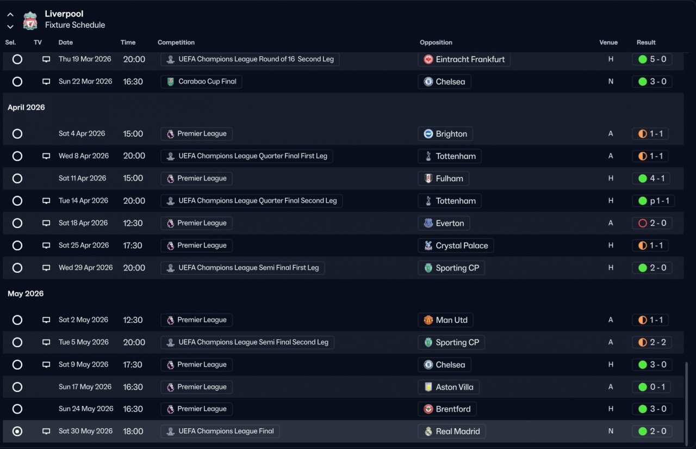Click the Carabao Cup Final competition icon

tap(171, 82)
